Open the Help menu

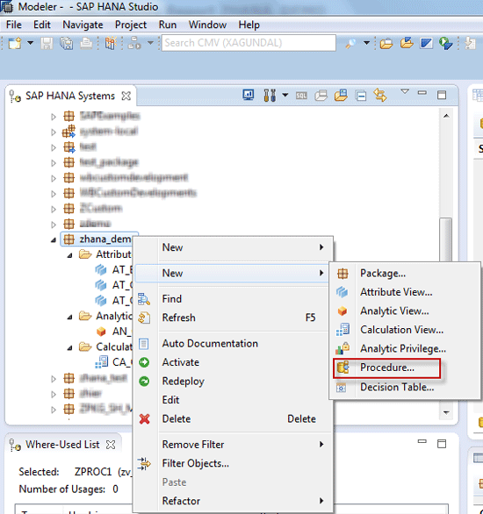point(249,25)
